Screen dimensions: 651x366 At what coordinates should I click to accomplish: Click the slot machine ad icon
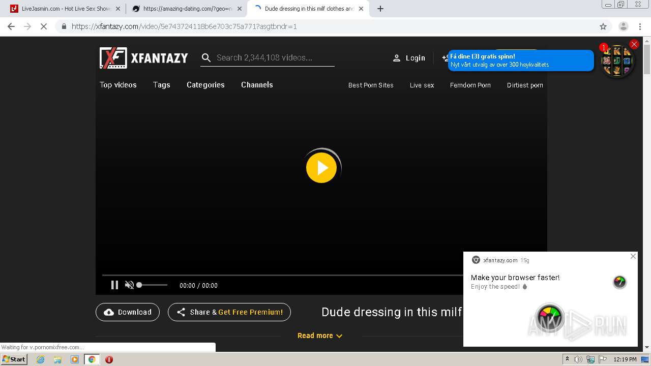(x=617, y=61)
